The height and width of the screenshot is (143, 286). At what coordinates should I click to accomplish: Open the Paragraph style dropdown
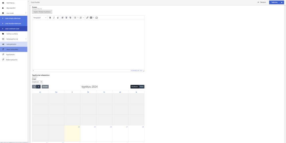[40, 18]
